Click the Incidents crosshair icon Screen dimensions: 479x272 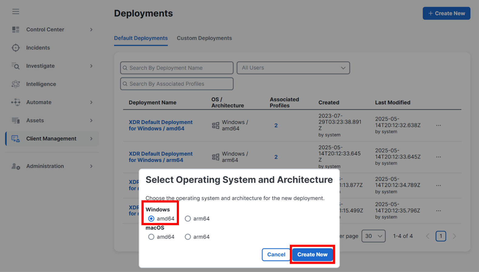(x=15, y=48)
